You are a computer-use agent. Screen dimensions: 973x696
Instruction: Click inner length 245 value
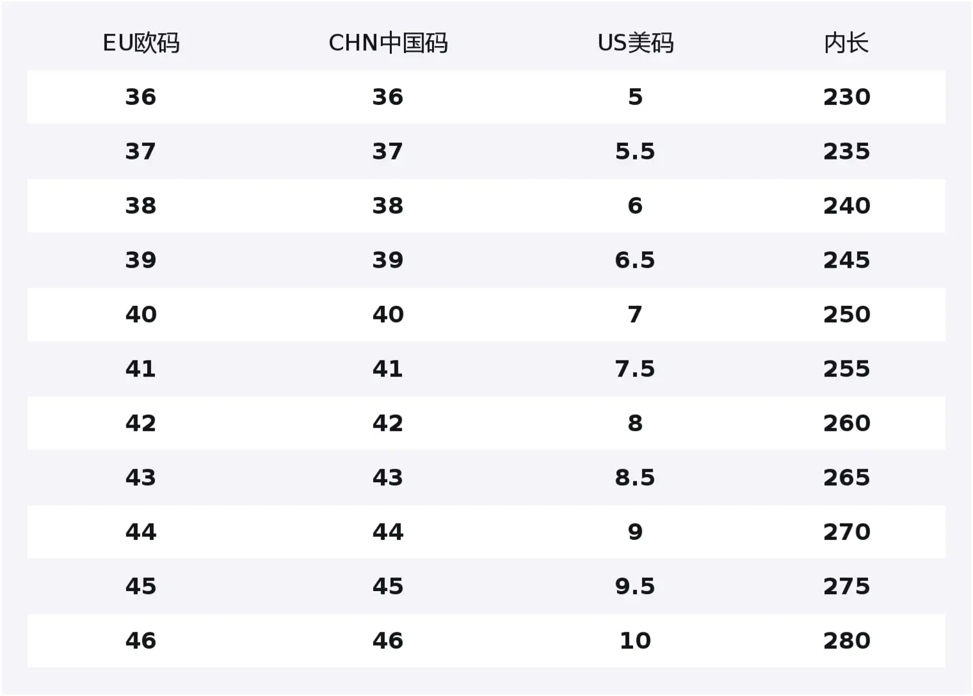click(x=847, y=261)
